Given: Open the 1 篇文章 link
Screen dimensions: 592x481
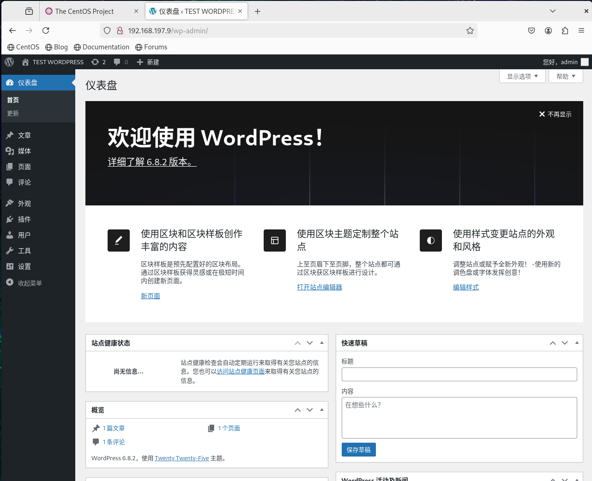Looking at the screenshot, I should pos(114,428).
